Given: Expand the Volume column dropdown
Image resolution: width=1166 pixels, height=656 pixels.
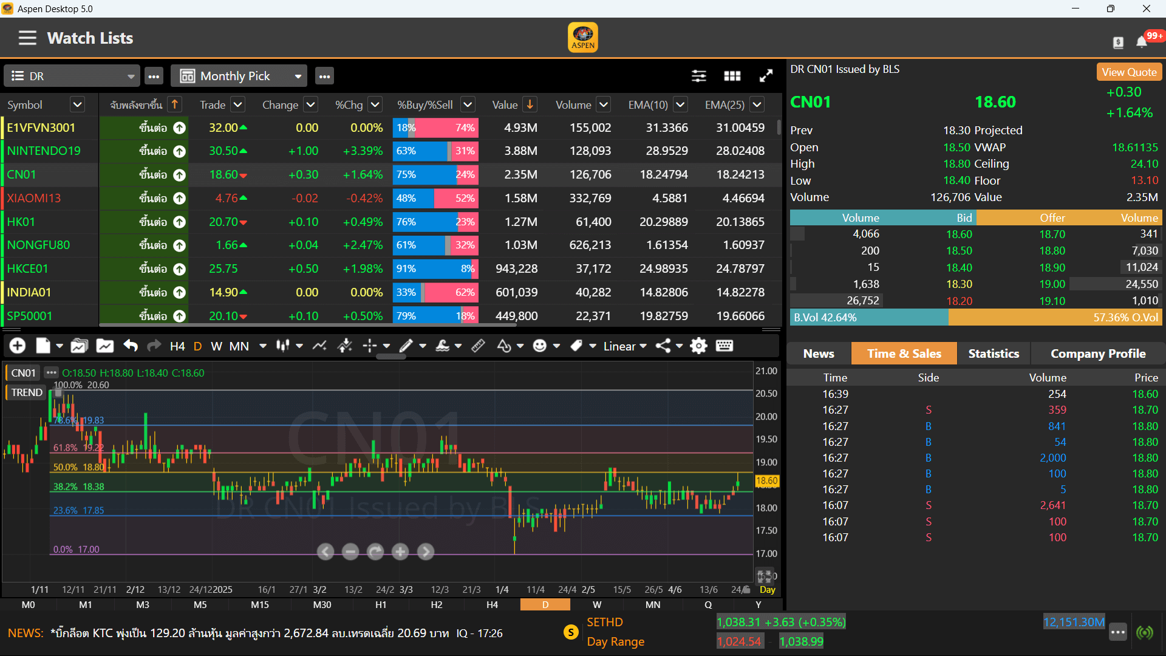Looking at the screenshot, I should (x=604, y=104).
